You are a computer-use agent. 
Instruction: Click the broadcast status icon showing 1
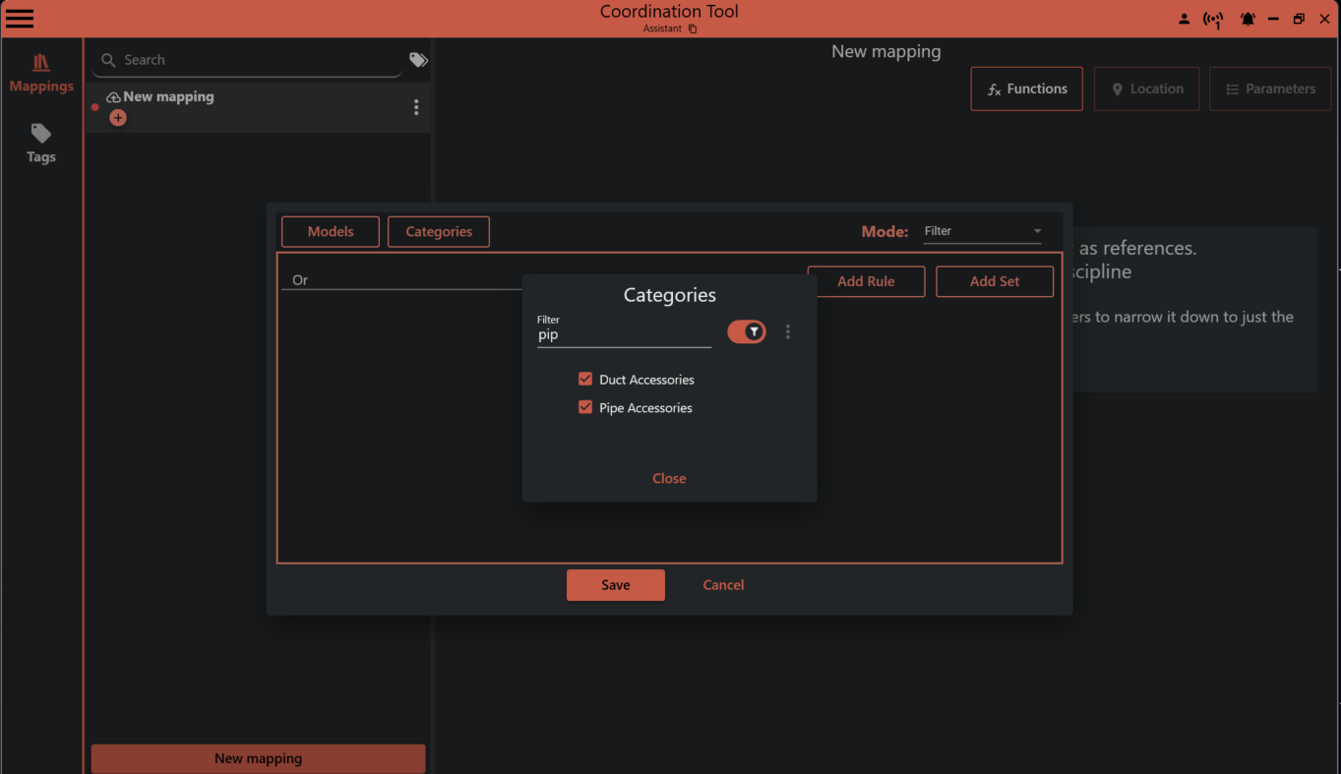click(x=1213, y=19)
